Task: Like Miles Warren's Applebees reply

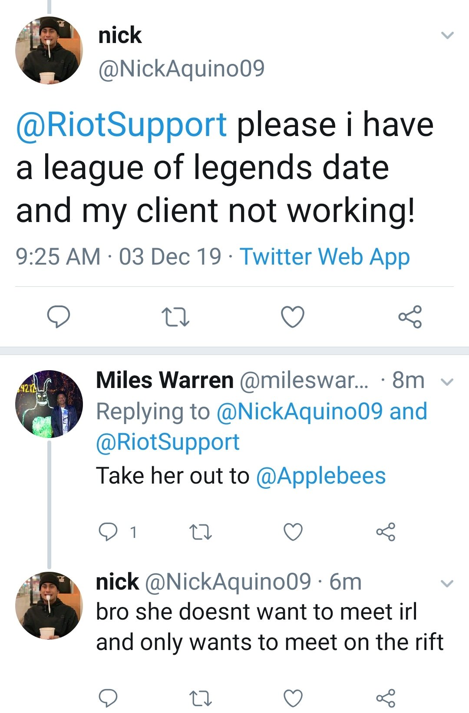Action: (293, 532)
